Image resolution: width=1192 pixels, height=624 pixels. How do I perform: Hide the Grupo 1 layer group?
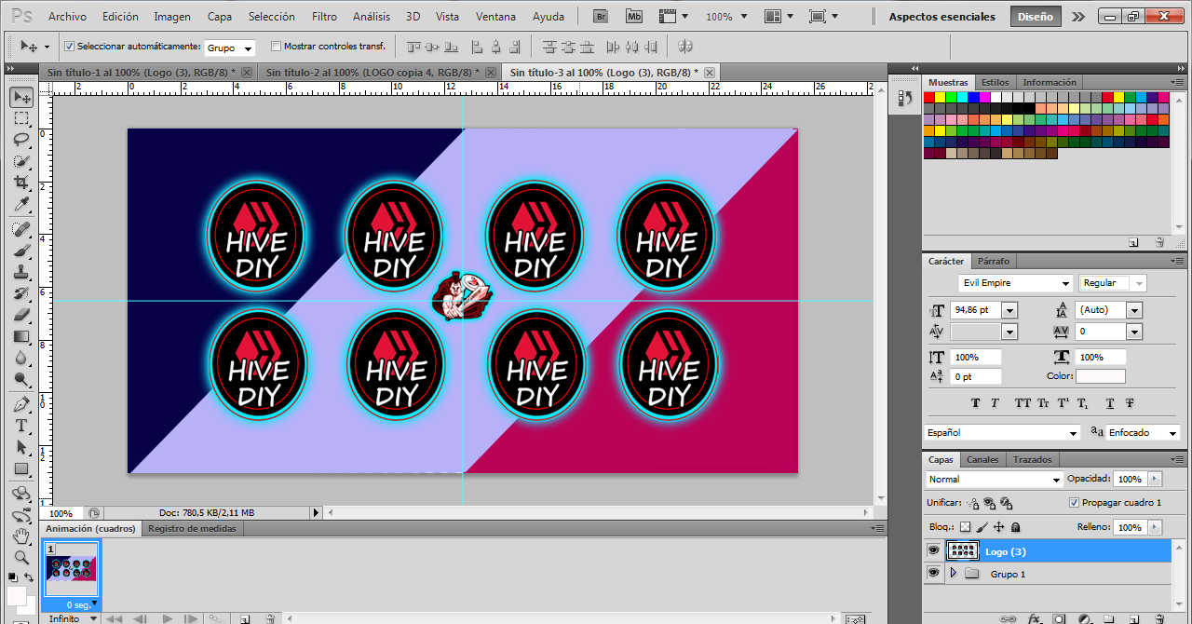(933, 574)
